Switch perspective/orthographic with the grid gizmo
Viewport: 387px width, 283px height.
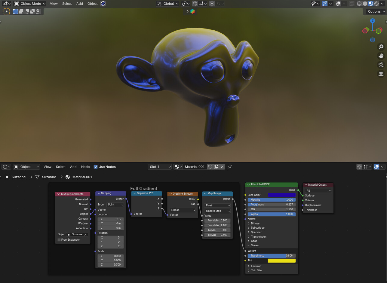(x=381, y=74)
